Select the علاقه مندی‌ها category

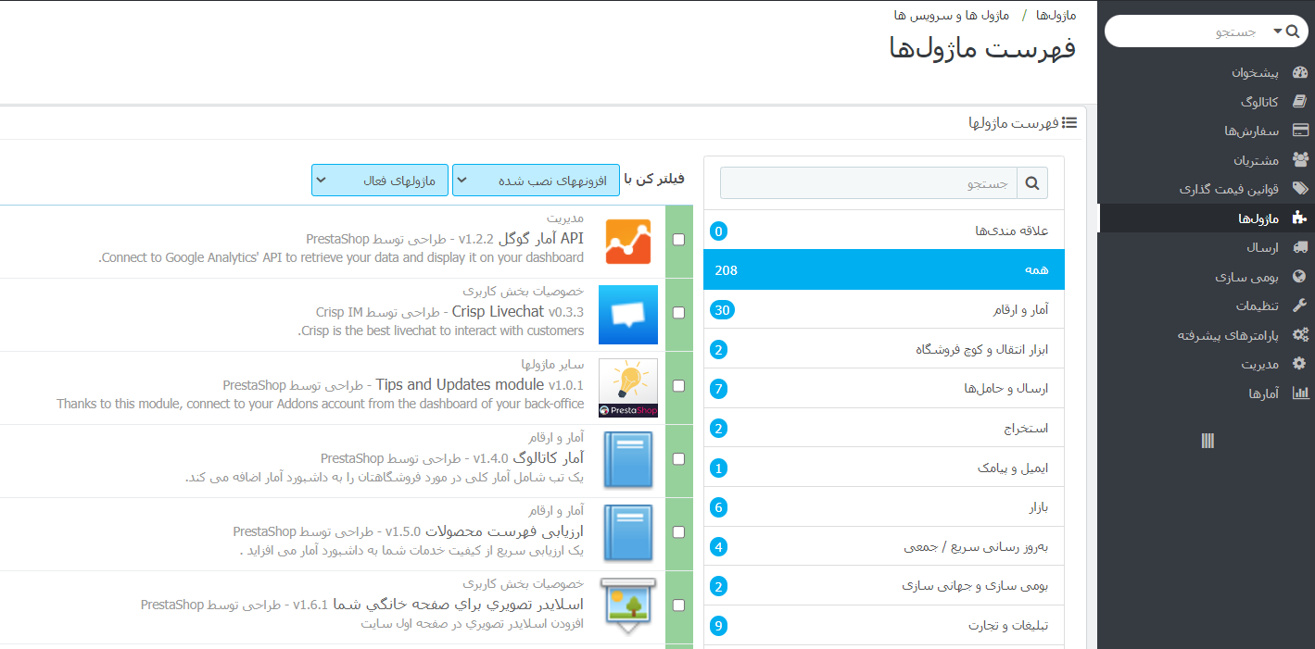point(884,231)
